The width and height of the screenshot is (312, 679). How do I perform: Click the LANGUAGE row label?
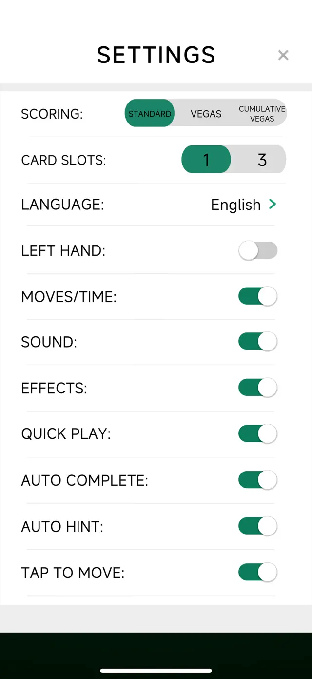(62, 205)
